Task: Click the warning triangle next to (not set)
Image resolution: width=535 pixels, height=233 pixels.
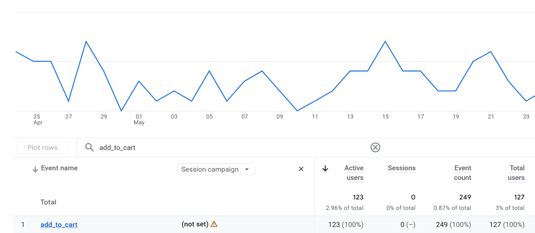Action: point(214,224)
